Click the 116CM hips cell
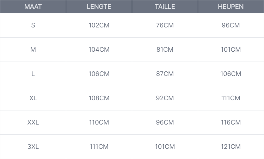This screenshot has width=264, height=159. pos(231,122)
